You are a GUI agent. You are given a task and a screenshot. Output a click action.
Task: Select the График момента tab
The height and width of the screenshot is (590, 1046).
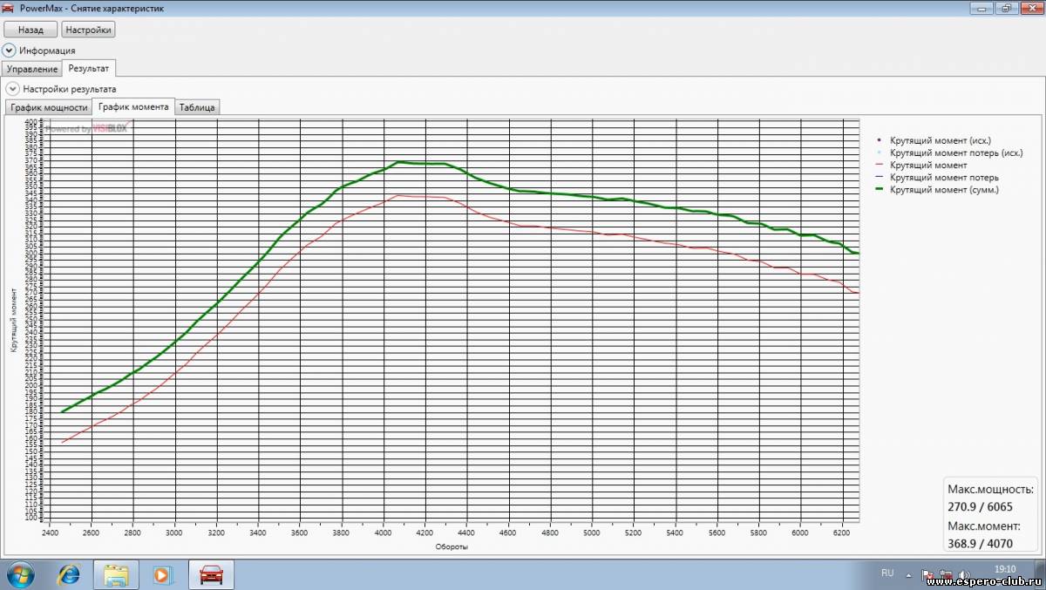(133, 106)
